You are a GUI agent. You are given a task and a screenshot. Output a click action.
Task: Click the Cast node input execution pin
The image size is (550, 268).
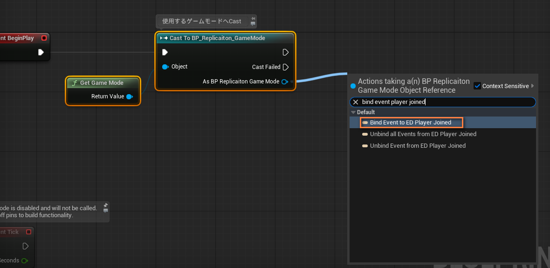coord(165,52)
